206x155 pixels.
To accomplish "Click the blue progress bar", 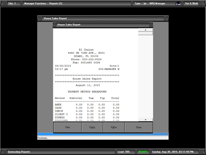I will 103,134.
